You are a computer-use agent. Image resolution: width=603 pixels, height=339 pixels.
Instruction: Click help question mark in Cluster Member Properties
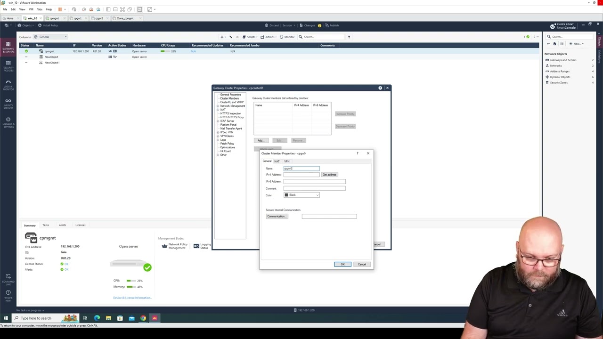pos(357,153)
